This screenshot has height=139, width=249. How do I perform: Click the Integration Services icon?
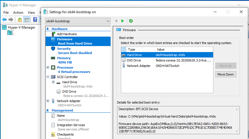coord(53,125)
